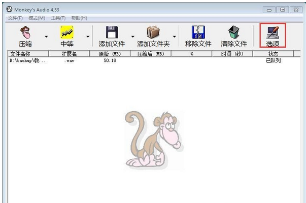Click the 清除文件 trash bin icon
306x203 pixels.
click(x=233, y=32)
